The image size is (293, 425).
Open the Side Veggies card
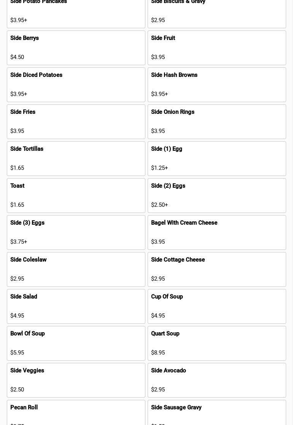tap(76, 380)
